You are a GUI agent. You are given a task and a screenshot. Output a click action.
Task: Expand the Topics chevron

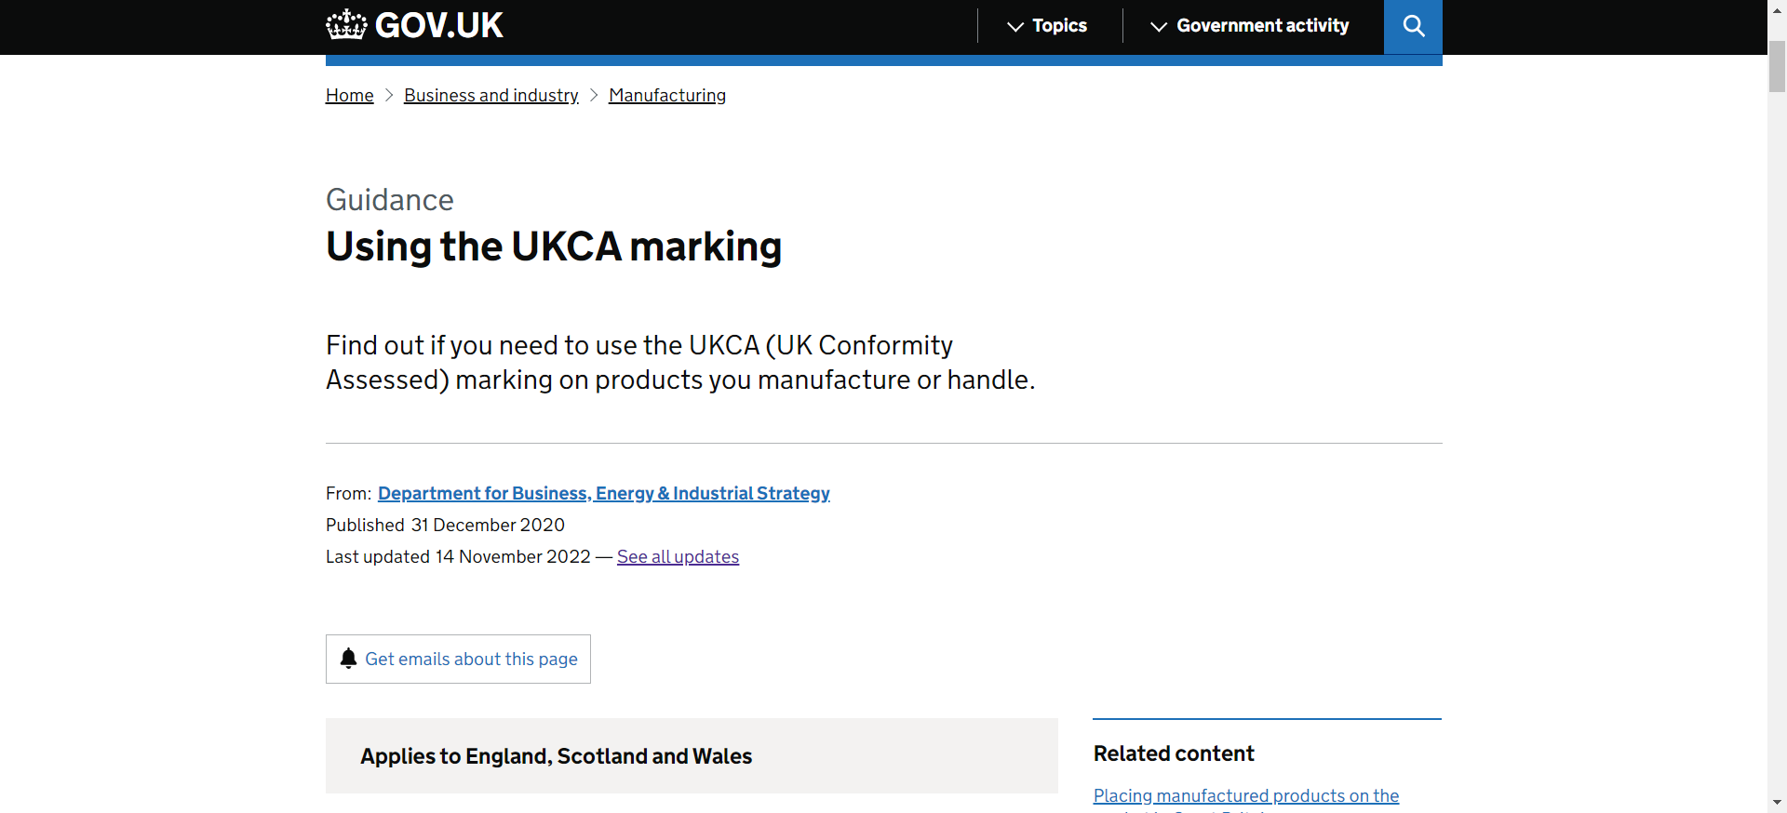pos(1014,27)
